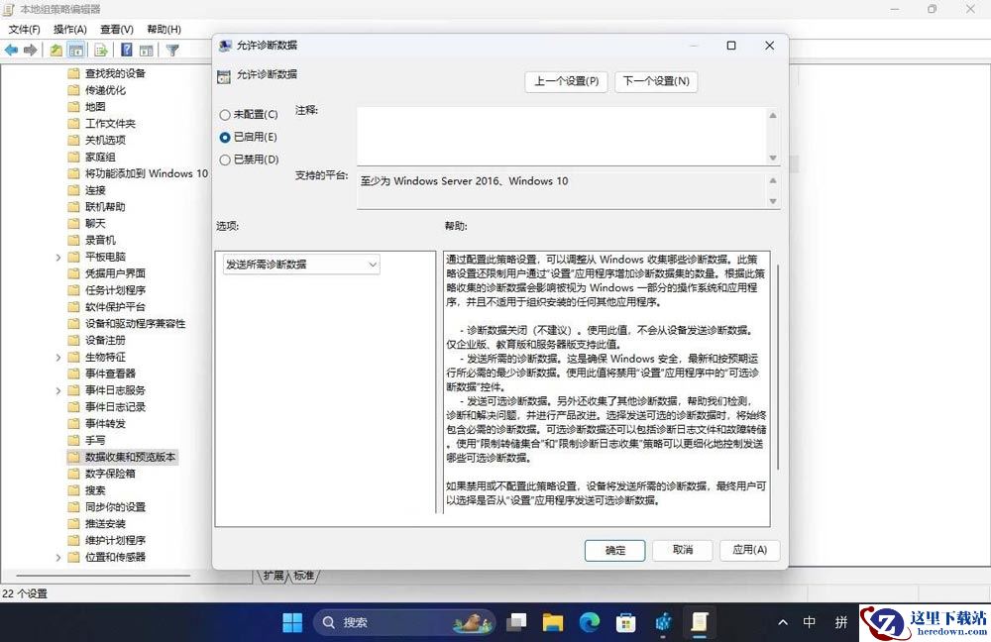This screenshot has height=642, width=991.
Task: Select the 同步你的设置 tree item
Action: 115,507
